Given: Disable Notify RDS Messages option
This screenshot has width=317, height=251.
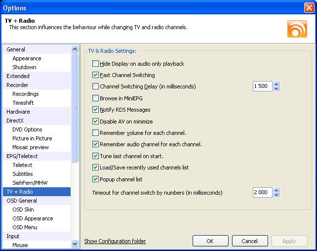Looking at the screenshot, I should click(96, 110).
